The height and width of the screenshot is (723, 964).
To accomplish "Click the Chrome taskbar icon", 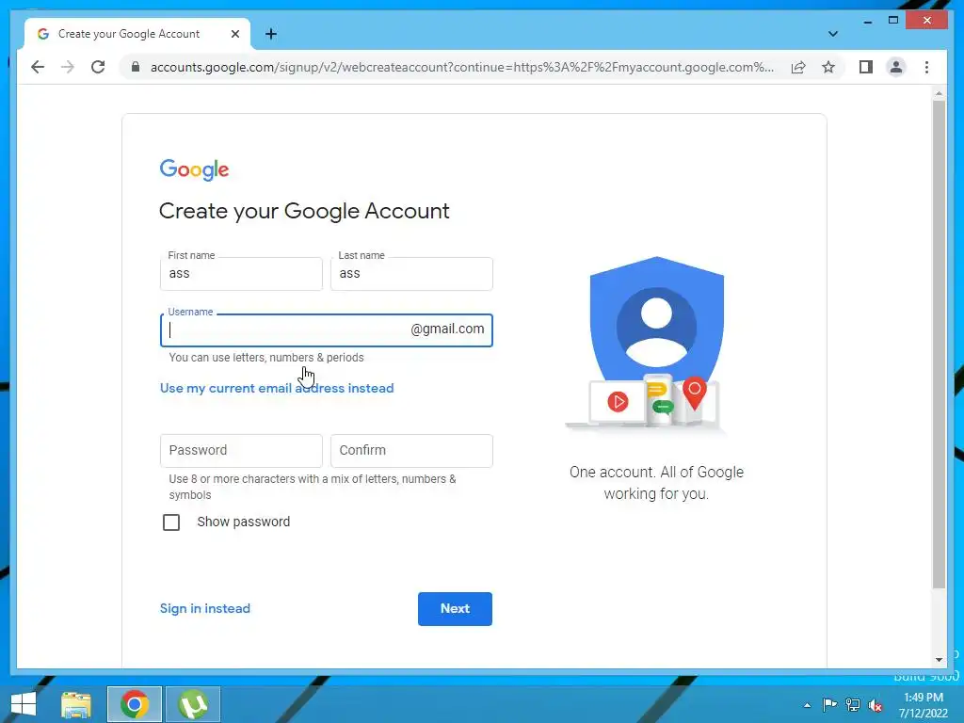I will pyautogui.click(x=135, y=704).
